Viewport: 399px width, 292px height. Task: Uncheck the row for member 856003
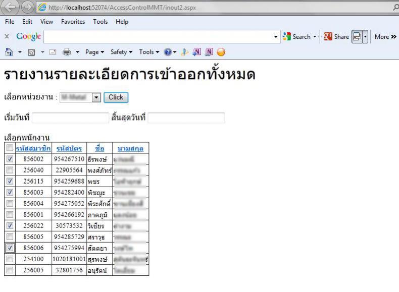pos(10,192)
